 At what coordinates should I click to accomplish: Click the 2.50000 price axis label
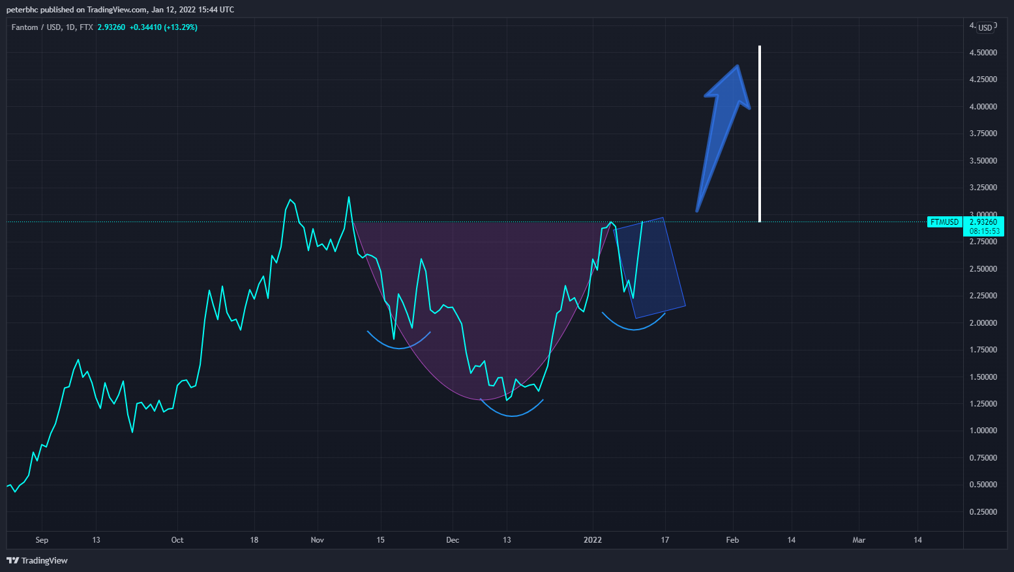pyautogui.click(x=983, y=269)
